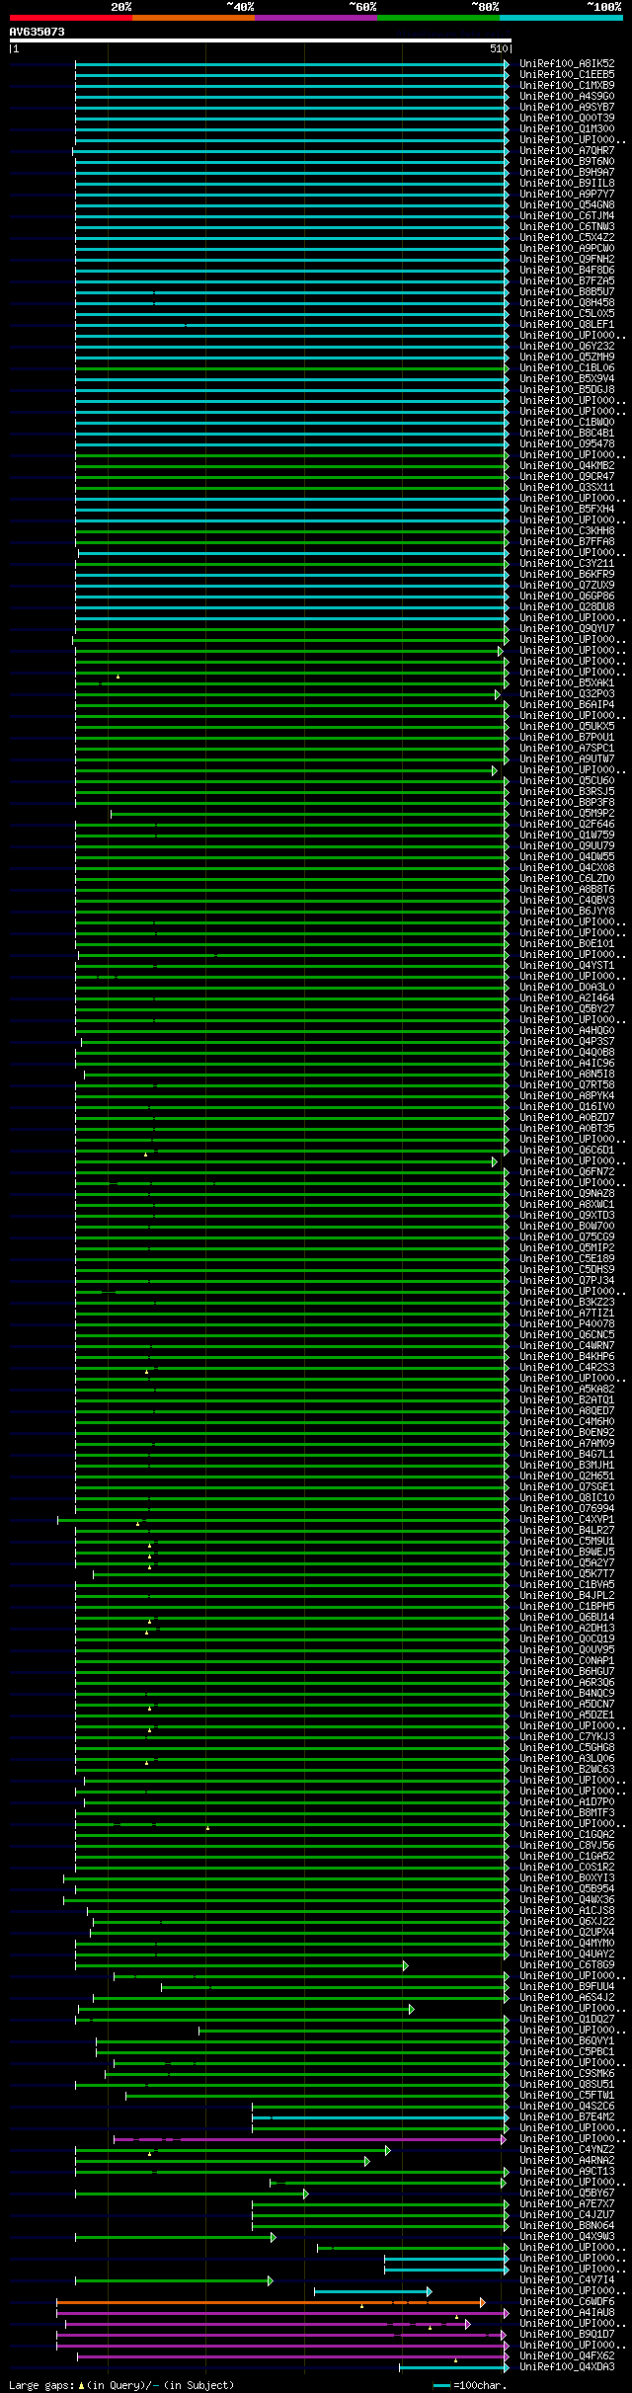Select label UniRef100_B3RSJ5
This screenshot has width=632, height=2393.
(567, 792)
